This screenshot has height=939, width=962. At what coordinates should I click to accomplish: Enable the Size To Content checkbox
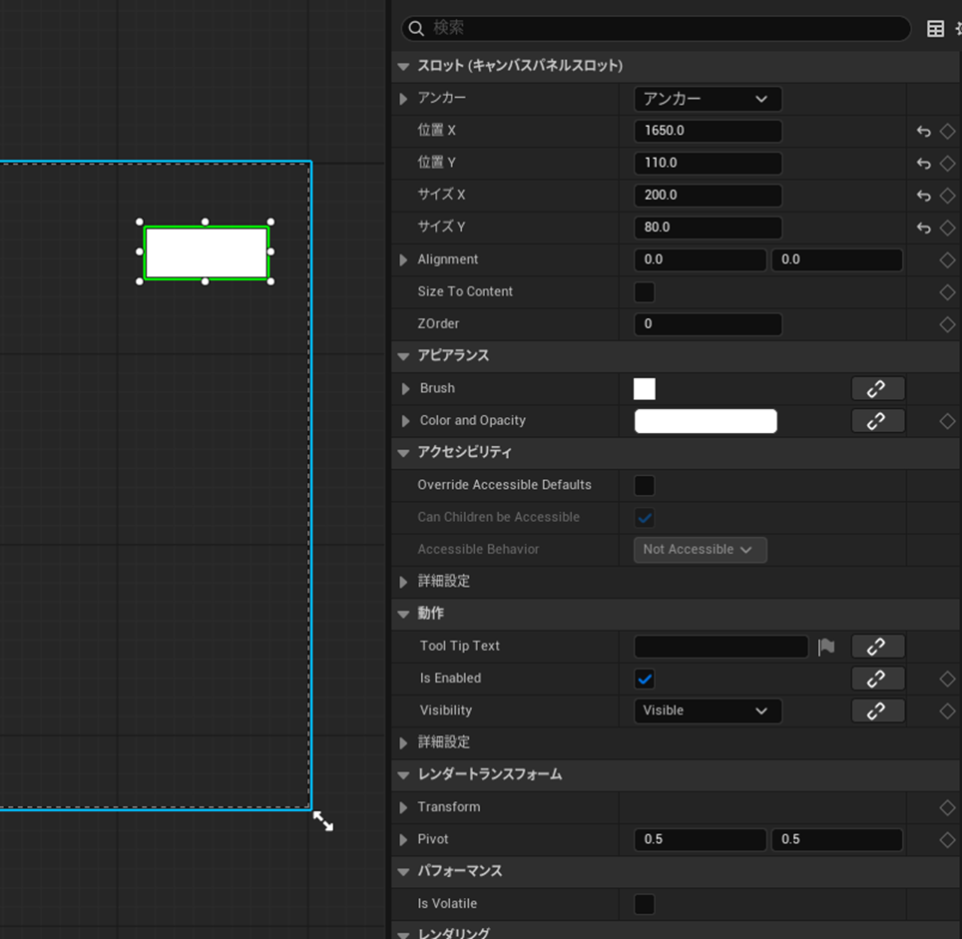[x=645, y=292]
